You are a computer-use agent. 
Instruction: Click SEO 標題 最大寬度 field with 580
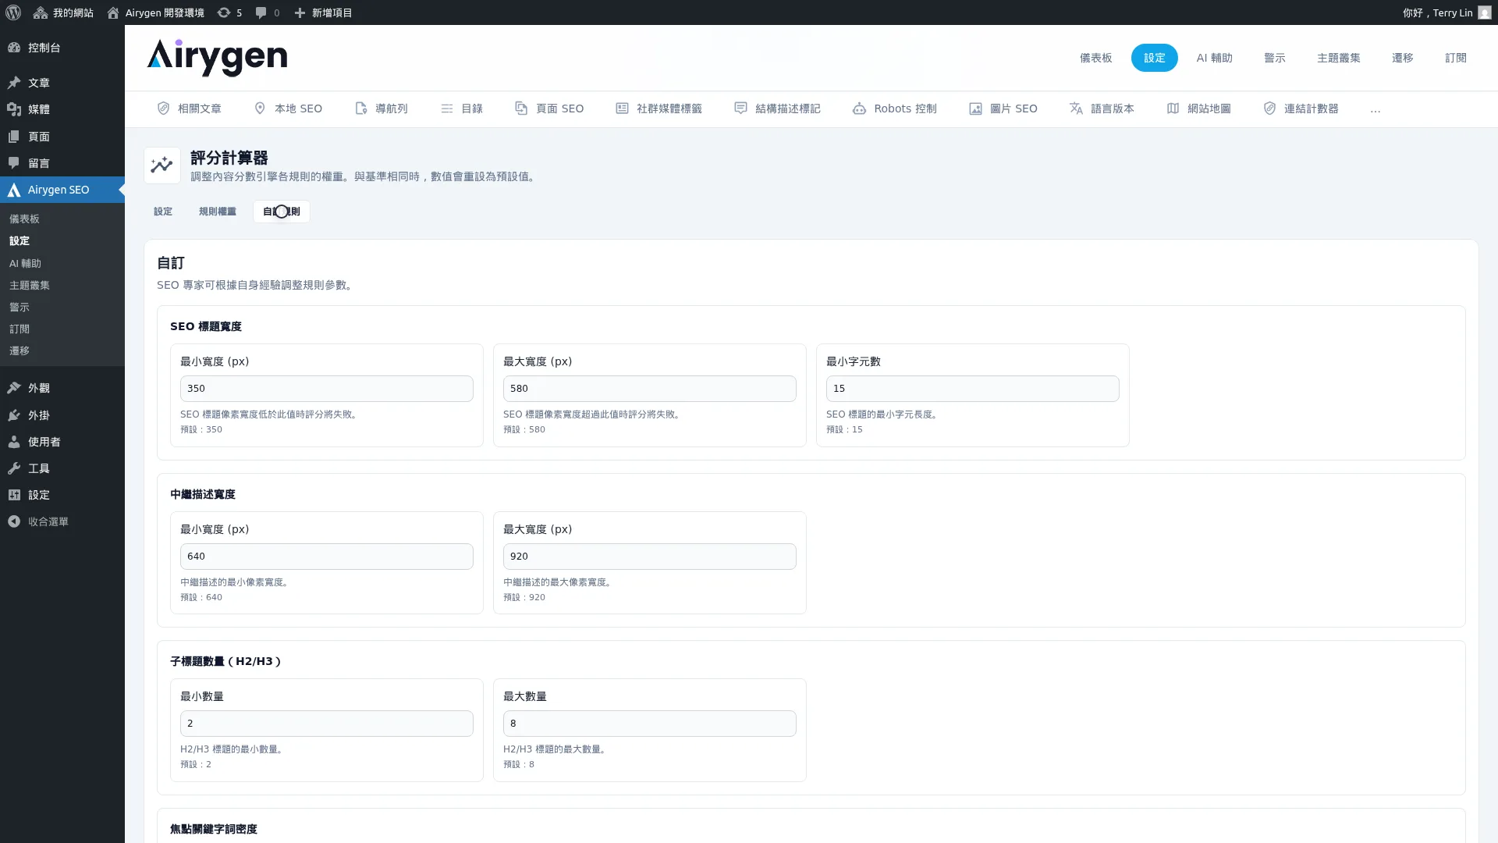(649, 389)
